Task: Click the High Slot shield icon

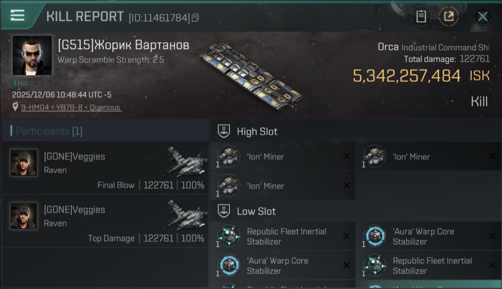Action: coord(224,131)
